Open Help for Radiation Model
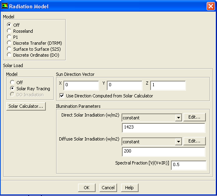The width and height of the screenshot is (217, 196). pyautogui.click(x=129, y=188)
